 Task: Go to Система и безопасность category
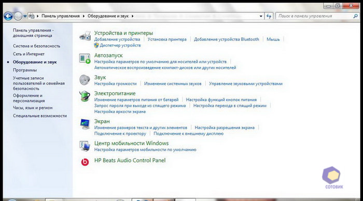click(37, 46)
